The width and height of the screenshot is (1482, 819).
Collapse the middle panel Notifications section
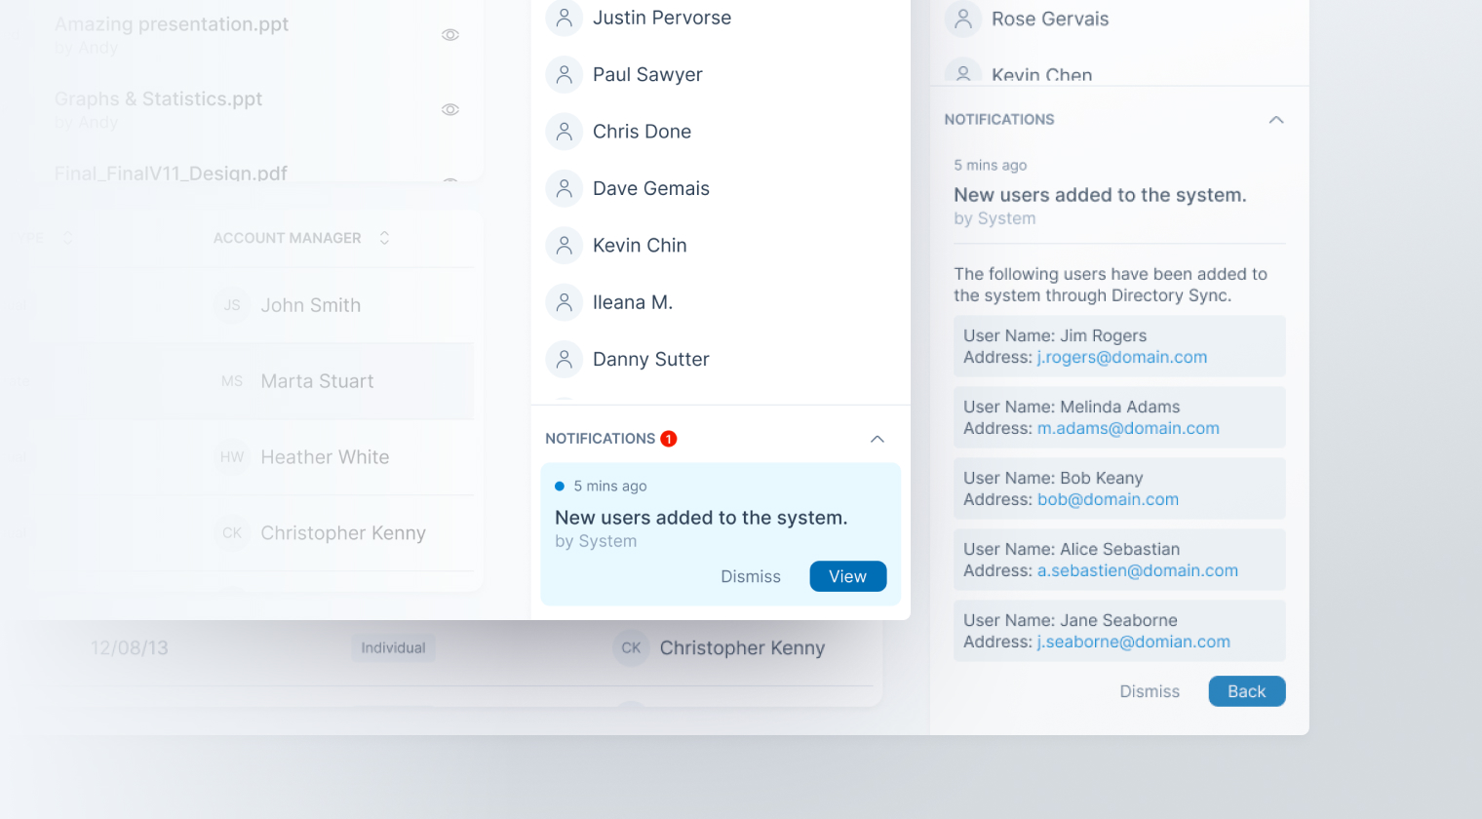tap(877, 439)
